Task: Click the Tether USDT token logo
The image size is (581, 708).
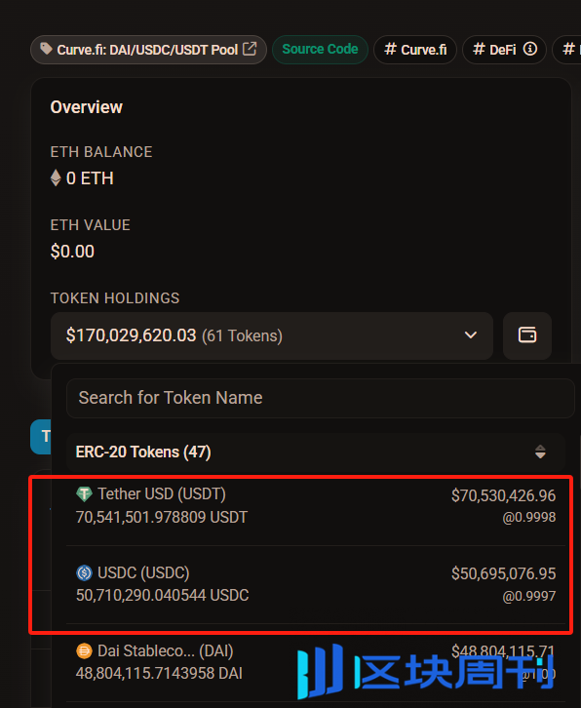Action: (84, 494)
